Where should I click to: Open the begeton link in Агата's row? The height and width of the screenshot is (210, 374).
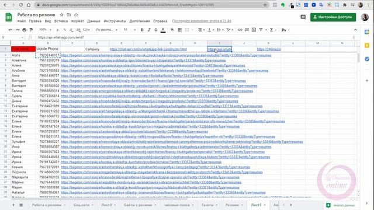[166, 55]
